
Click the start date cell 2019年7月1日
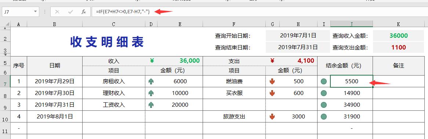pyautogui.click(x=298, y=36)
